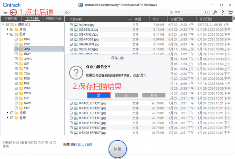The image size is (235, 159).
Task: Click the marked files status text
Action: point(29,144)
